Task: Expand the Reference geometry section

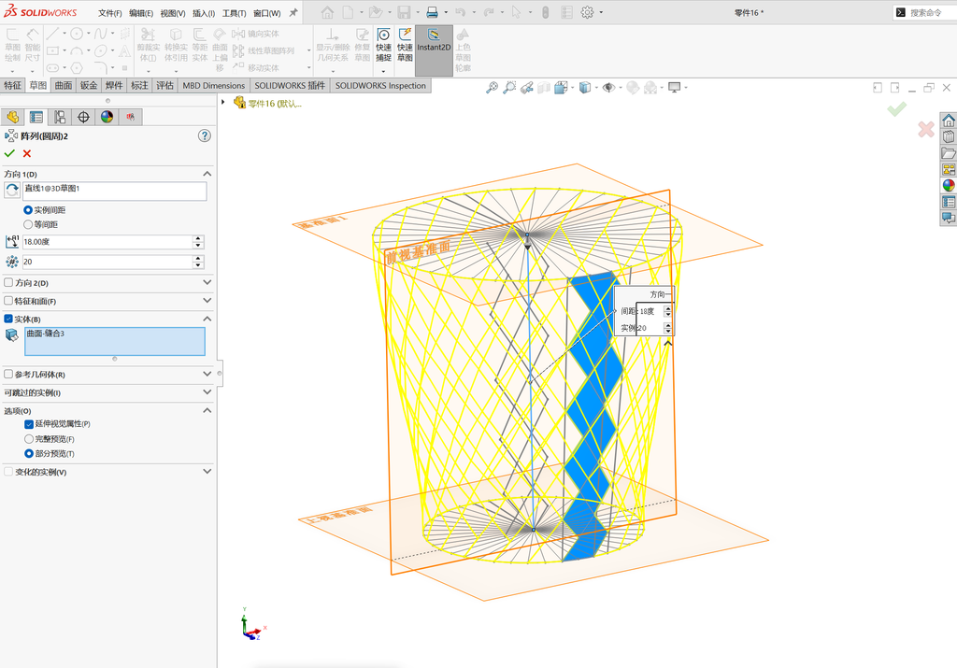Action: point(207,374)
